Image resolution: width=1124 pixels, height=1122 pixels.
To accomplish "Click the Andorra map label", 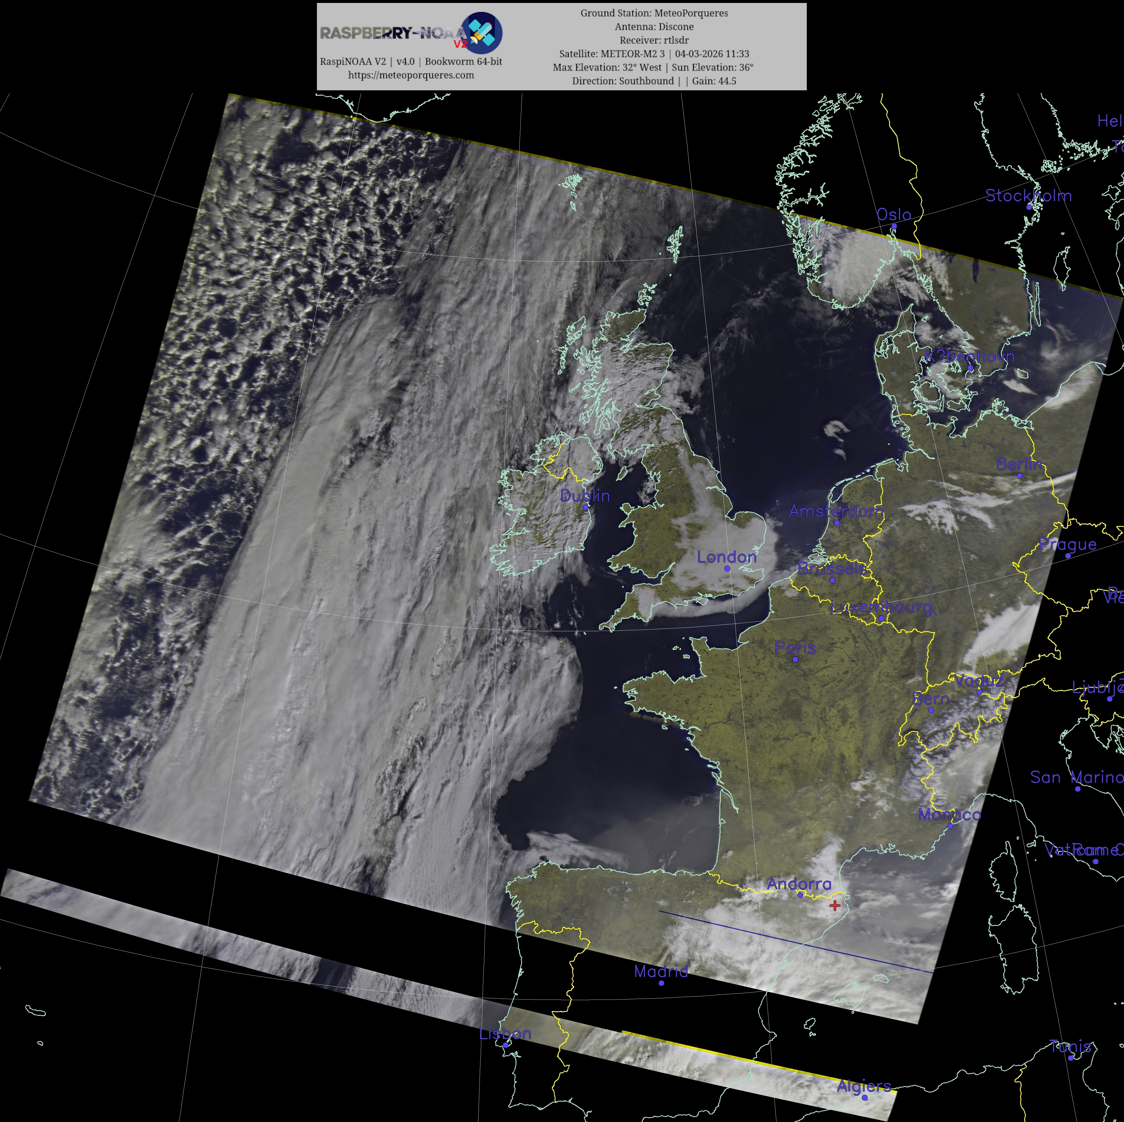I will click(x=799, y=883).
